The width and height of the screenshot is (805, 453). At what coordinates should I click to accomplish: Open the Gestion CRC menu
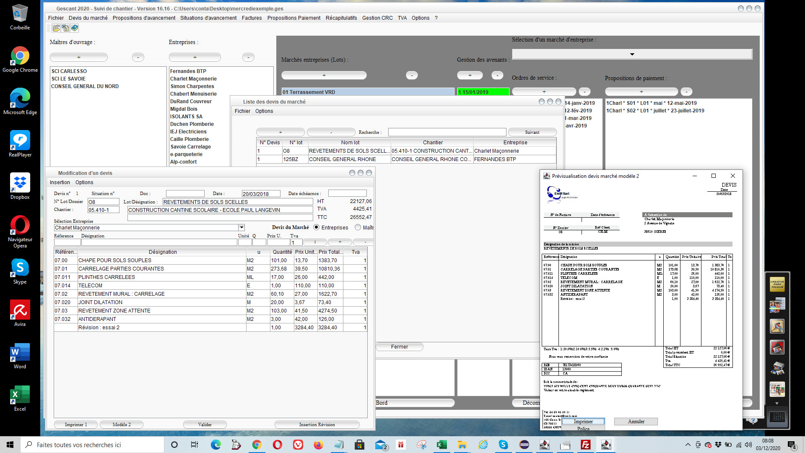[x=377, y=18]
